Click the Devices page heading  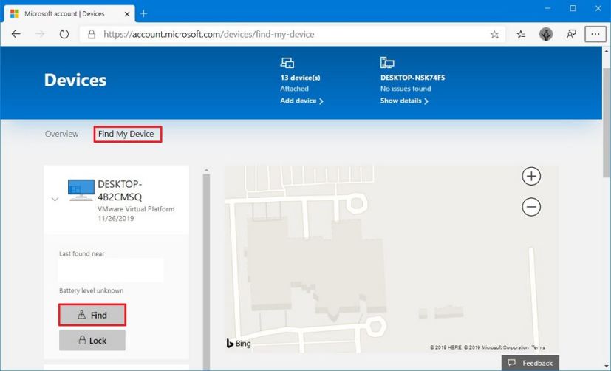coord(75,80)
